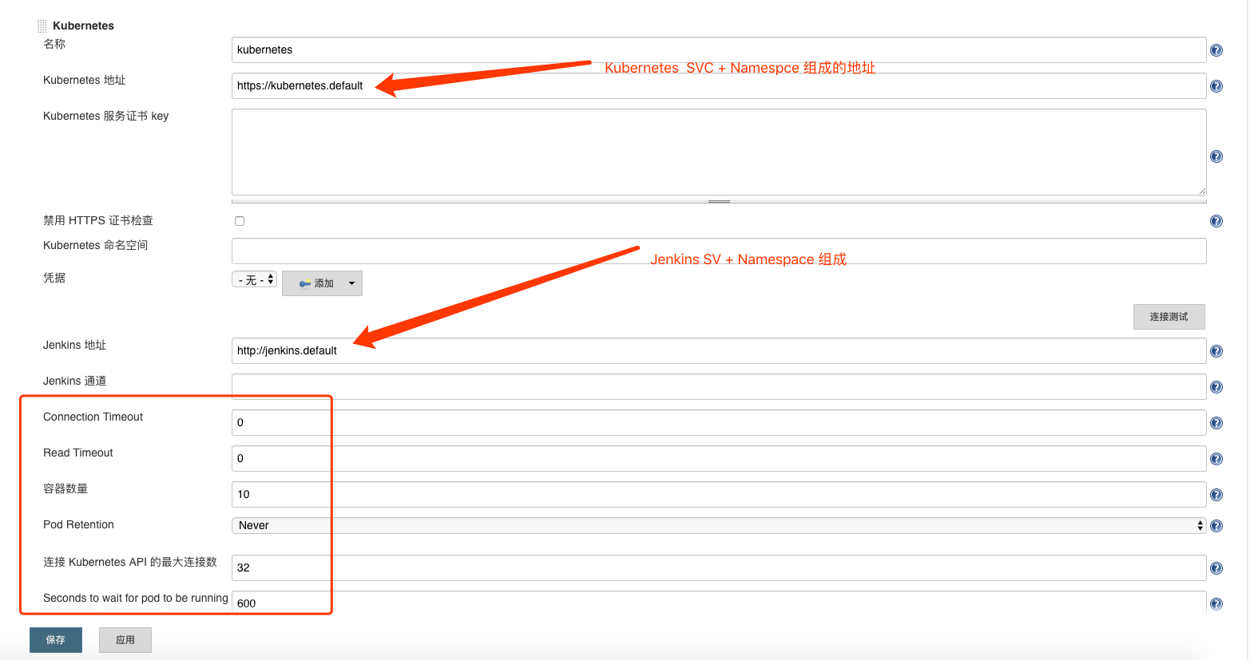1250x660 pixels.
Task: Click the Kubernetes 命名空间 input field
Action: (717, 251)
